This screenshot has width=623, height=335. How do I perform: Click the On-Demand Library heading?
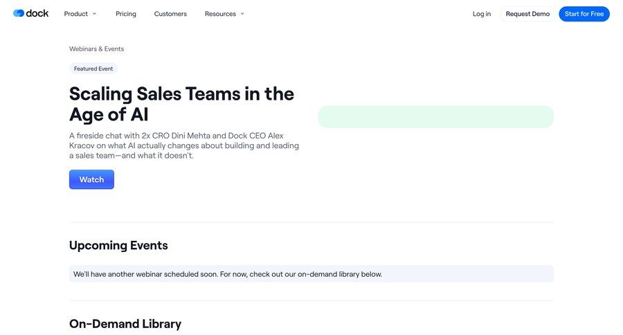coord(125,324)
